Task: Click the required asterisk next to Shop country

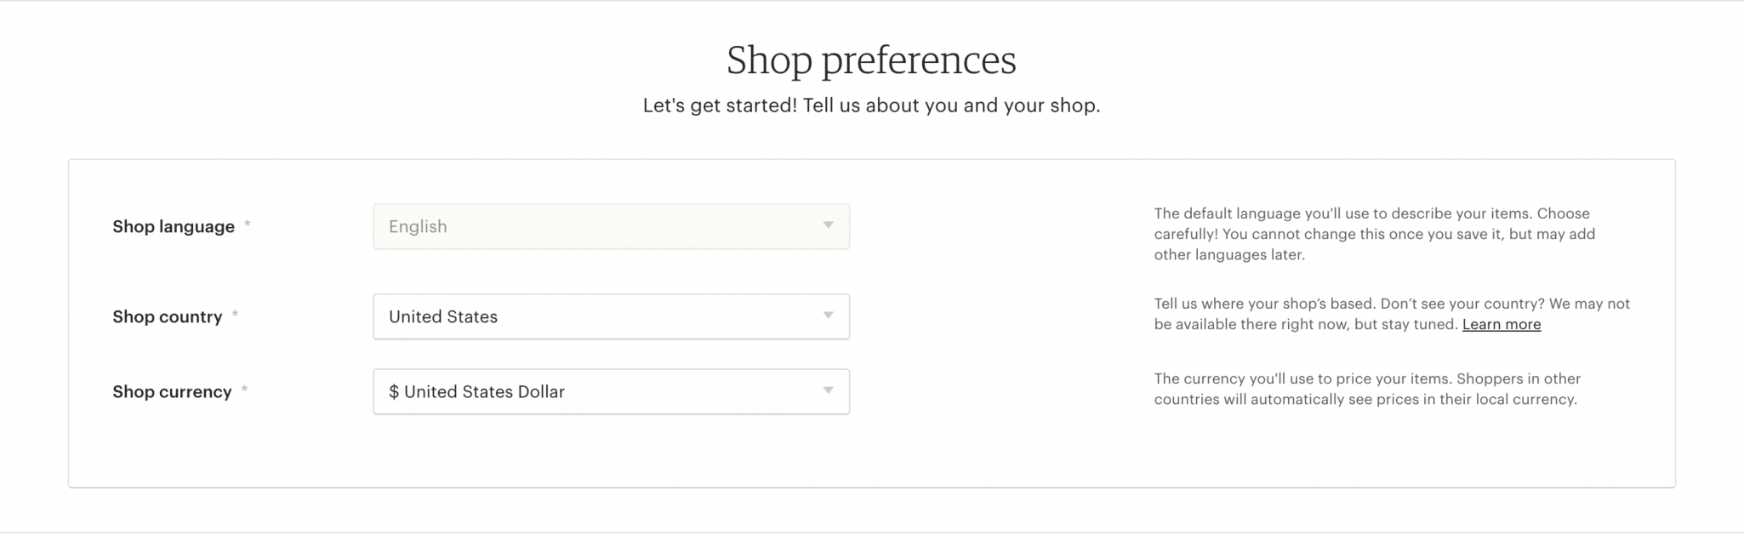Action: click(x=235, y=313)
